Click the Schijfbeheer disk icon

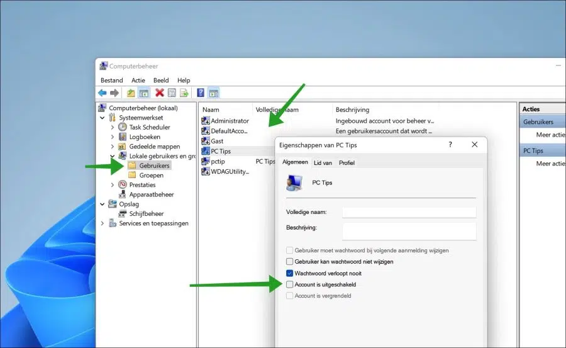click(x=123, y=213)
